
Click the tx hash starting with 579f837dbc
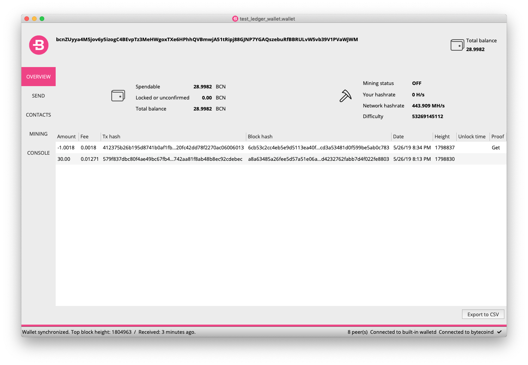pos(173,159)
